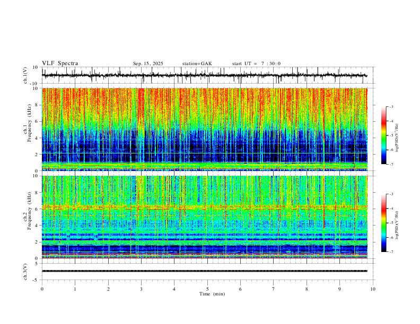
Task: Click the "start UT = 7 :30: 0" header text
Action: 256,64
